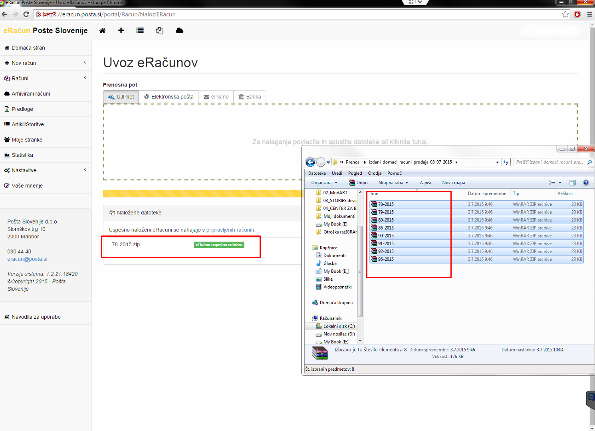595x431 pixels.
Task: Click the Explorer search magnifier icon
Action: [x=589, y=162]
